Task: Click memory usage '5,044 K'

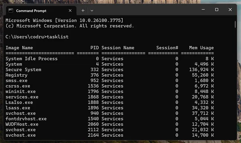Action: tap(204, 119)
